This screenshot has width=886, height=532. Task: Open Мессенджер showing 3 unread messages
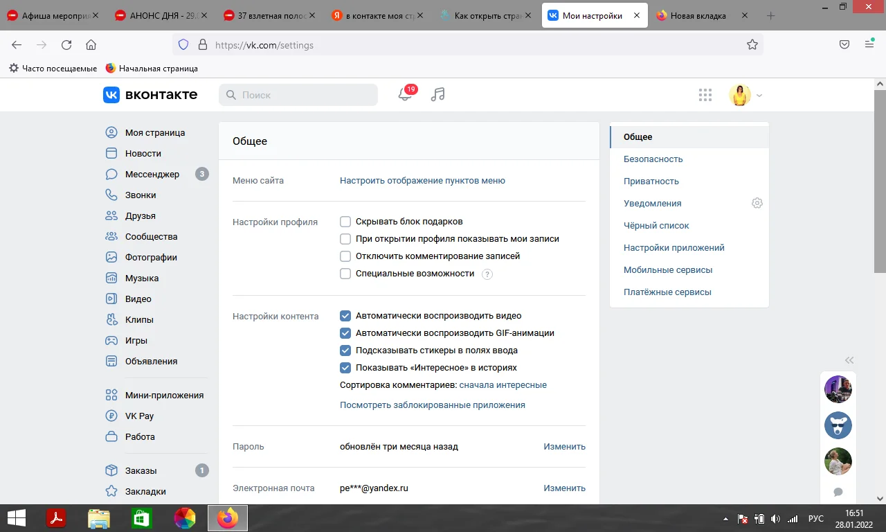152,174
